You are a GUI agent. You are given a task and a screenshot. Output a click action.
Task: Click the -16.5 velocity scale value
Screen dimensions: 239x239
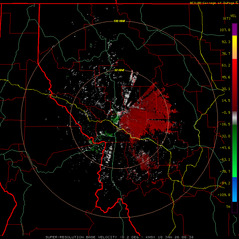(x=225, y=124)
